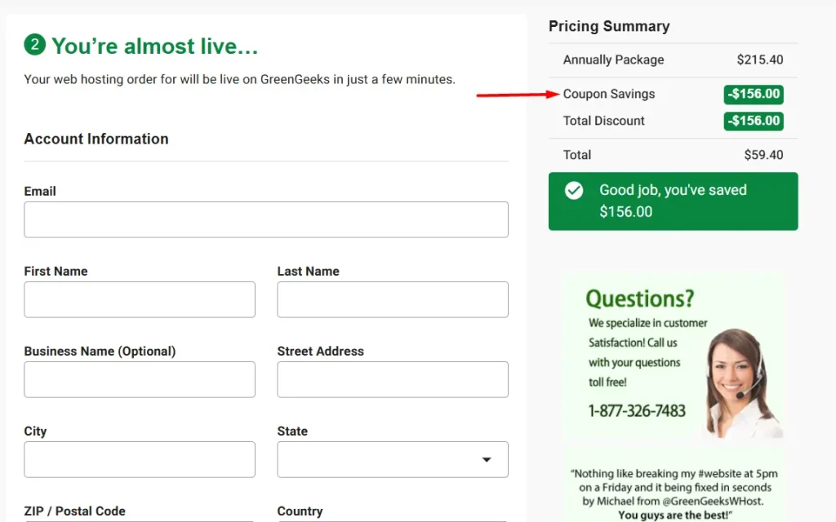The width and height of the screenshot is (836, 522).
Task: Click the -$156.00 Total Discount badge
Action: (x=753, y=121)
